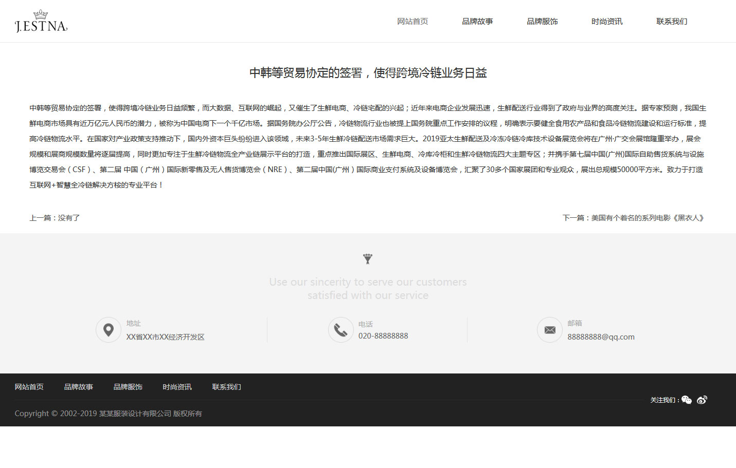The image size is (736, 468).
Task: Click the previous article 上一篇 text
Action: (x=55, y=218)
